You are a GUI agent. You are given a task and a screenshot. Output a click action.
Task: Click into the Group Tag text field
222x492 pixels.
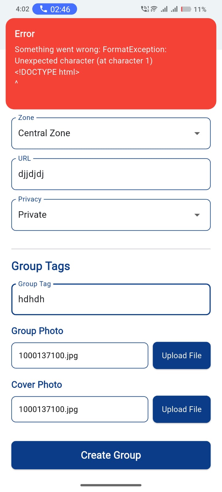point(111,300)
